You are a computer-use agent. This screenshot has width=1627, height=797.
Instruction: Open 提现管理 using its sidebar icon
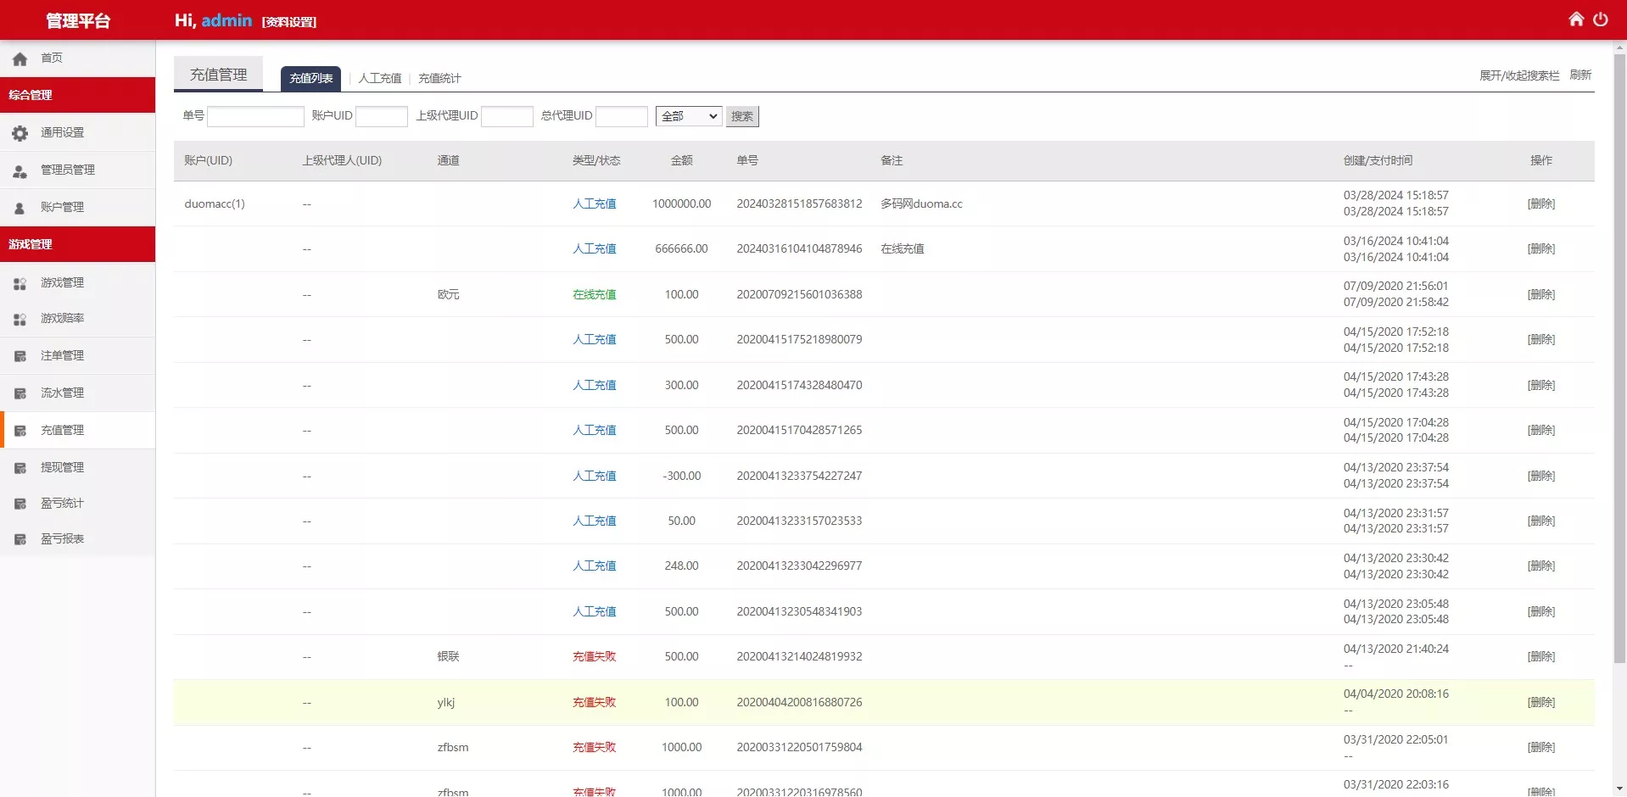(x=19, y=467)
